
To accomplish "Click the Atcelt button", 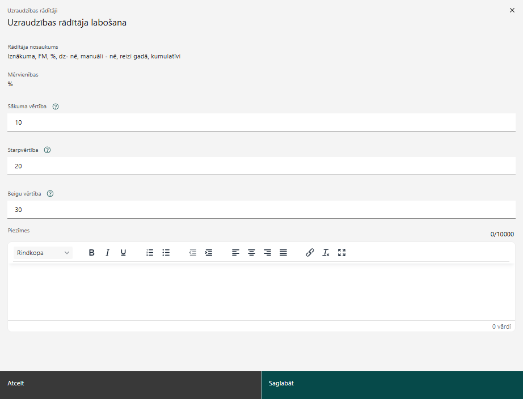I will point(130,385).
